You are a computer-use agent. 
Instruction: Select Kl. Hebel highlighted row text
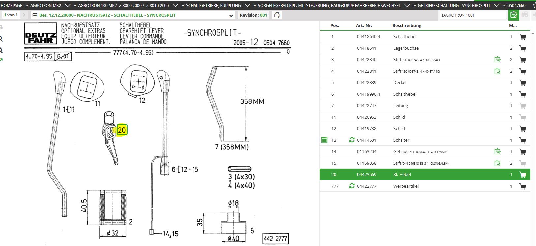coord(402,174)
